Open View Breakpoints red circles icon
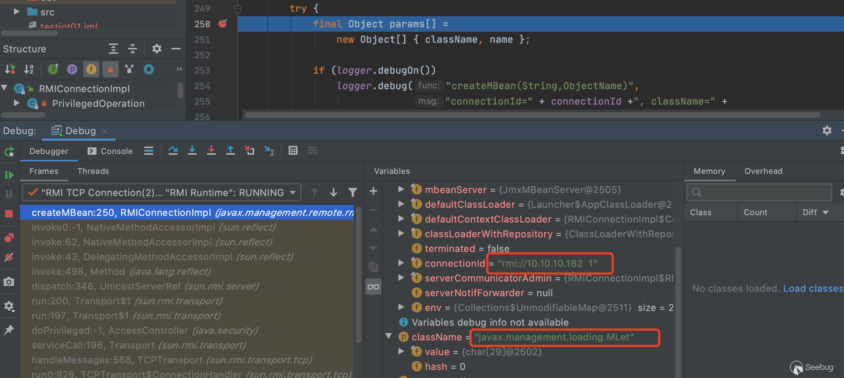The image size is (844, 378). pyautogui.click(x=9, y=238)
